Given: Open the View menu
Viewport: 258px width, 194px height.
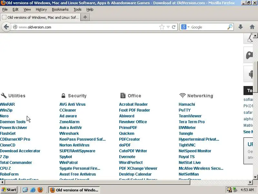Looking at the screenshot, I should (x=27, y=9).
